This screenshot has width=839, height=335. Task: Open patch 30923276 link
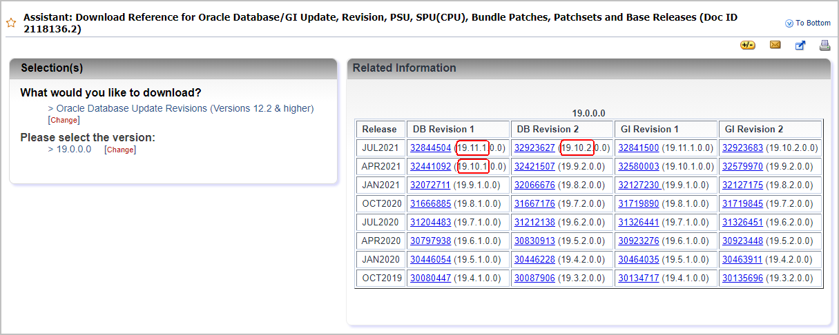[639, 241]
